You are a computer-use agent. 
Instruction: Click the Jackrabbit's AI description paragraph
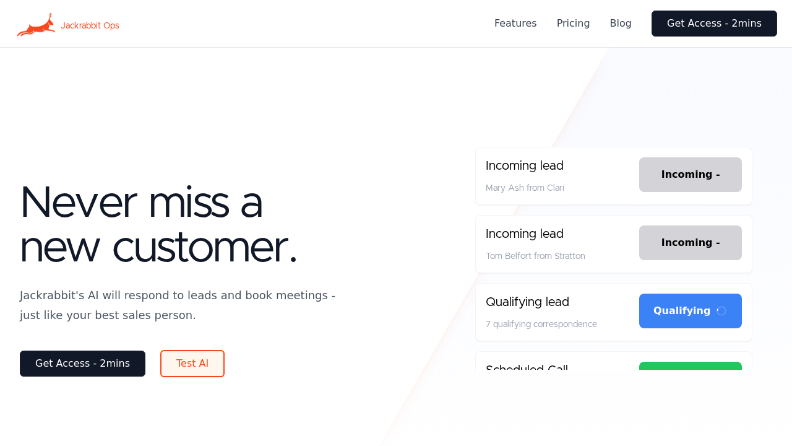coord(178,305)
